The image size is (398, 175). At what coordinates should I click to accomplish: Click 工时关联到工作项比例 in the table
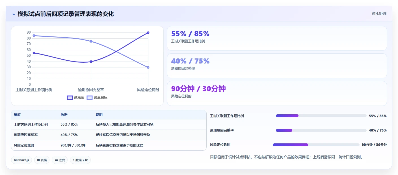click(x=31, y=124)
